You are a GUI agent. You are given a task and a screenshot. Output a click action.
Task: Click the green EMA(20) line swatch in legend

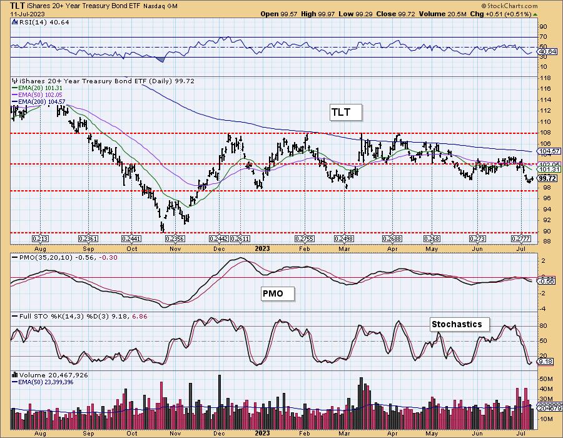point(15,88)
